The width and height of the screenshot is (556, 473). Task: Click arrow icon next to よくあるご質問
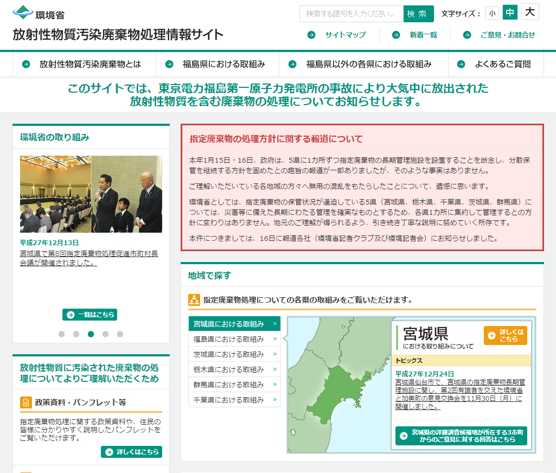click(x=461, y=64)
